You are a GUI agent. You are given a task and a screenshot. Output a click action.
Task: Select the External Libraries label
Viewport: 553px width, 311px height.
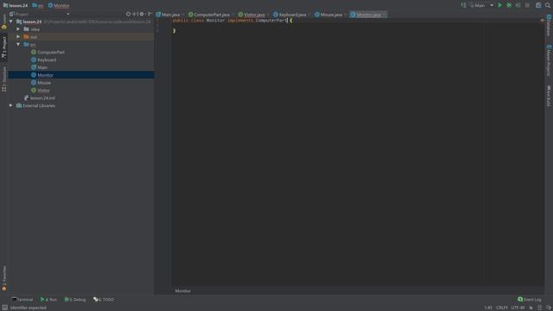(39, 105)
